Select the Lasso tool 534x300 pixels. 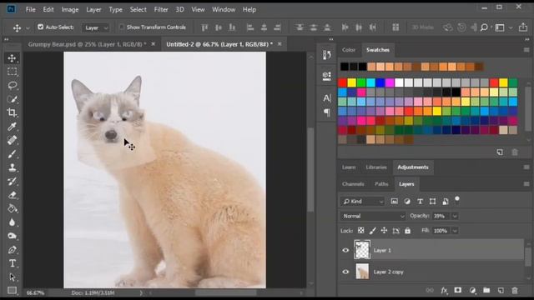pos(12,85)
